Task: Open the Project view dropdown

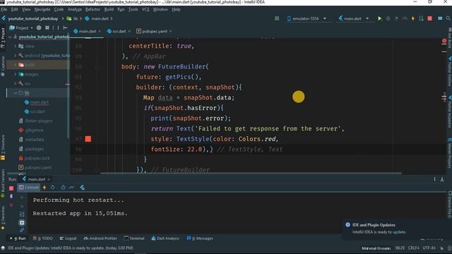Action: 21,28
